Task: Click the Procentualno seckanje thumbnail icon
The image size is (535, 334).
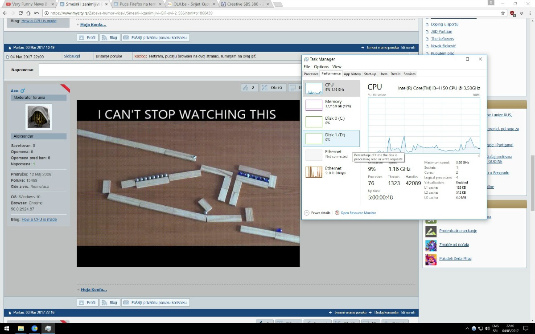Action: tap(431, 232)
